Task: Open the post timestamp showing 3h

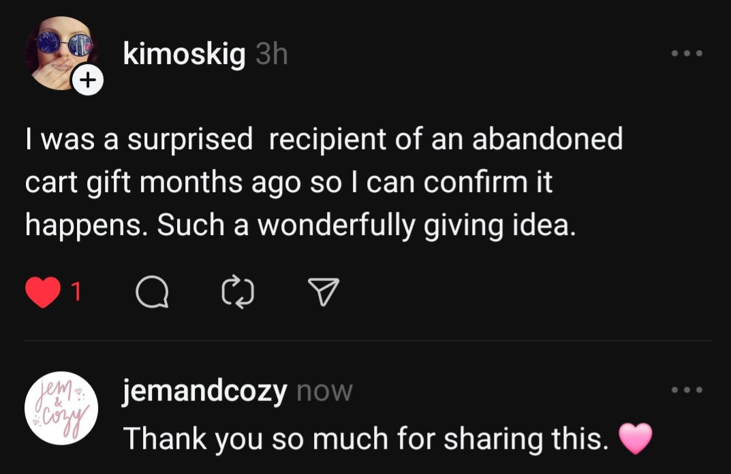Action: (x=270, y=54)
